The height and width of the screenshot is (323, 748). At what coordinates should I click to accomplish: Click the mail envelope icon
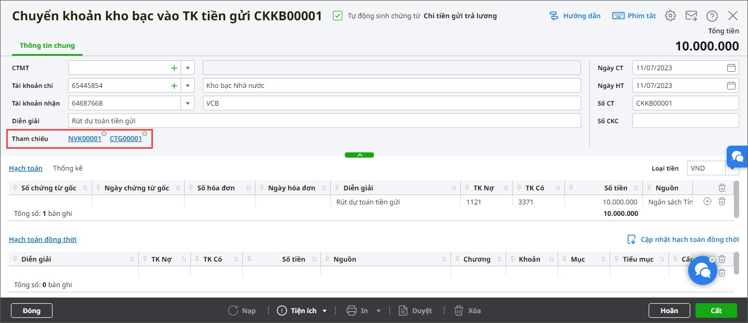tap(691, 16)
